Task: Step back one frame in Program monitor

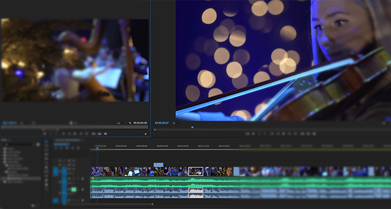Action: [x=278, y=134]
